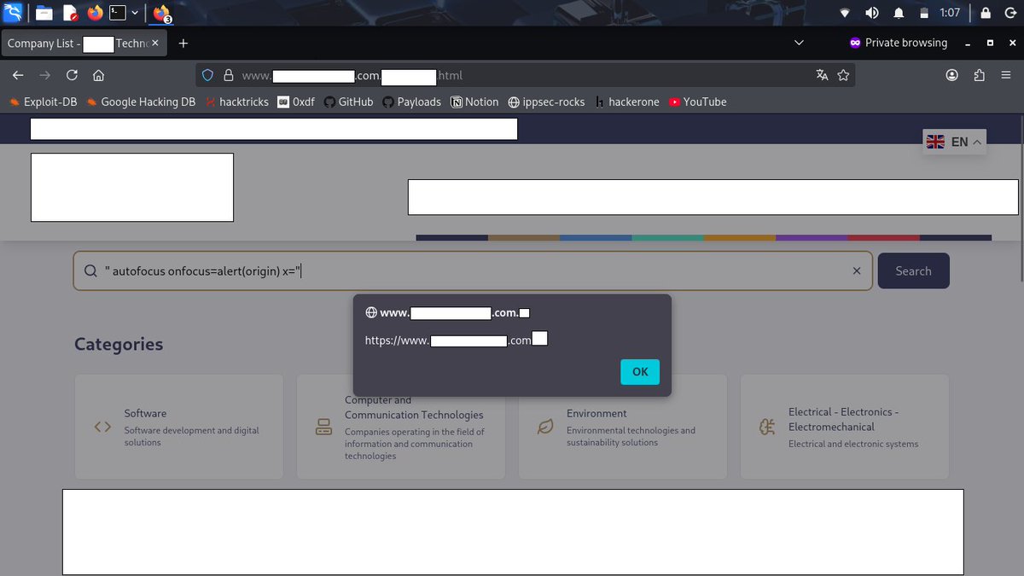1024x576 pixels.
Task: Click the Categories heading
Action: 119,344
